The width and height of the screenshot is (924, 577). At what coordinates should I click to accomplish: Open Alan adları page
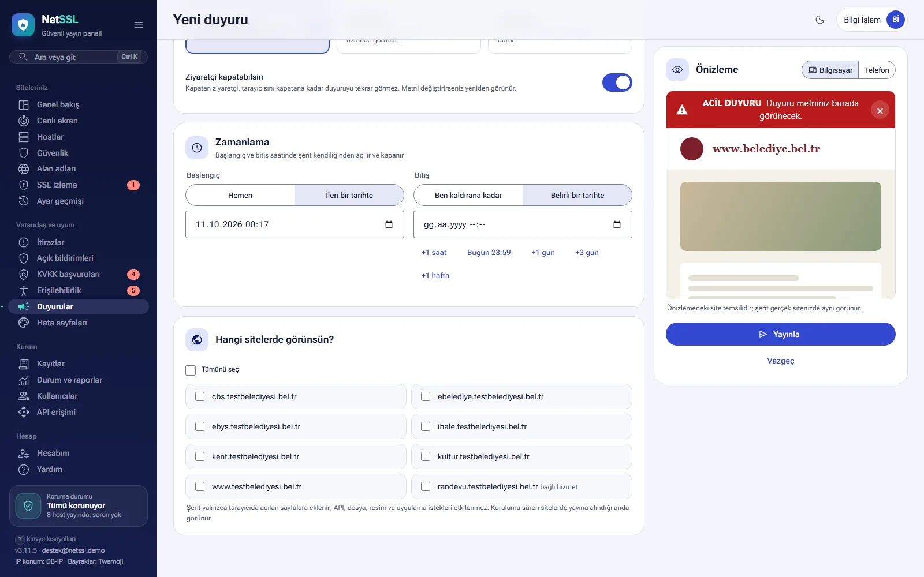[79, 168]
